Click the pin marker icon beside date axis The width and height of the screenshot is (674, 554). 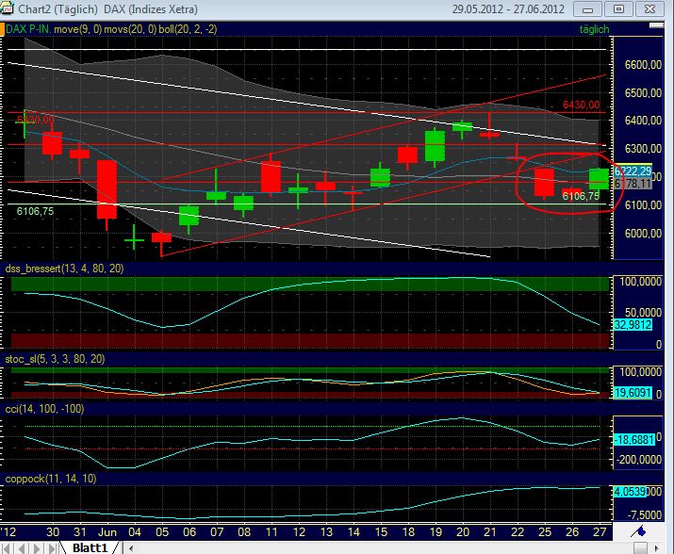[x=638, y=531]
